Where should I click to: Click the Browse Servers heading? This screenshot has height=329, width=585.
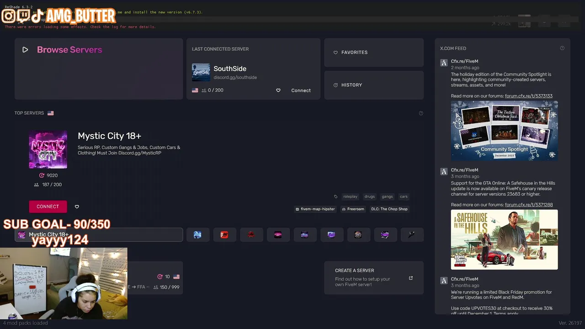point(69,50)
